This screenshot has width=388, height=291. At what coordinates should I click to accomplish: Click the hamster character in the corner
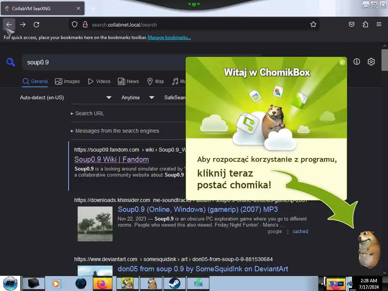pyautogui.click(x=369, y=249)
